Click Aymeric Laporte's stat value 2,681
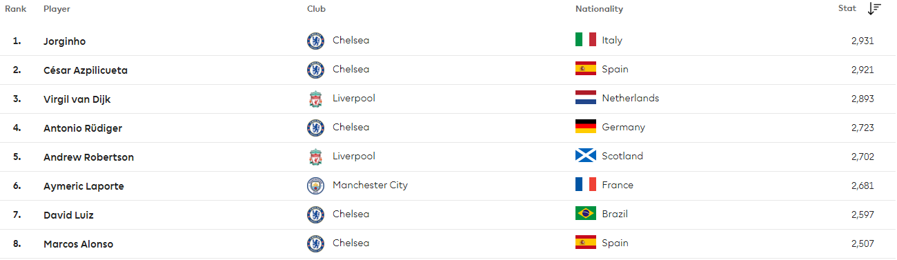 click(862, 186)
